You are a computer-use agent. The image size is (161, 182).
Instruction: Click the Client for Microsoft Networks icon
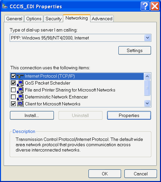tap(20, 104)
